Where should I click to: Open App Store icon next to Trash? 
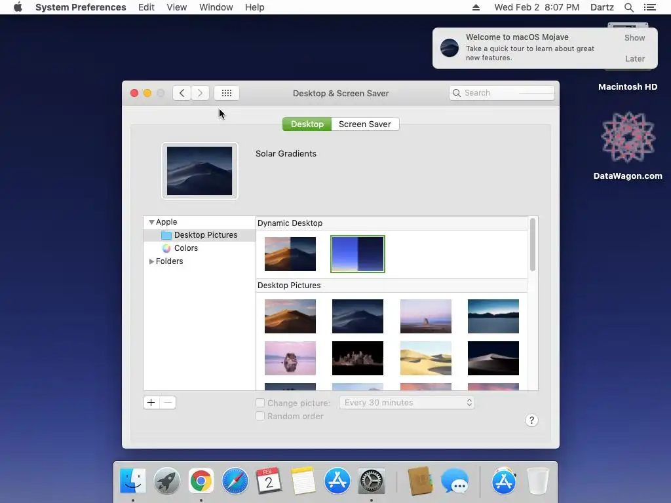[504, 481]
